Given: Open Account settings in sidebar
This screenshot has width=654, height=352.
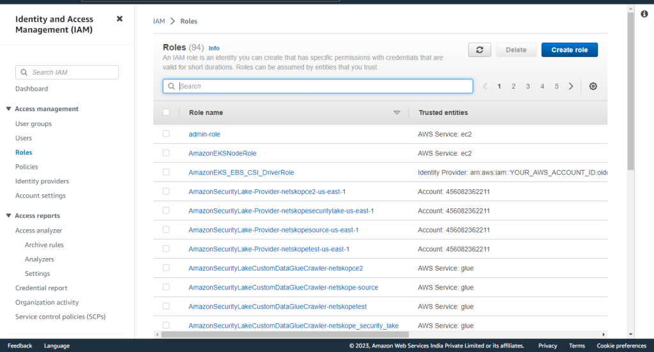Looking at the screenshot, I should [x=40, y=195].
